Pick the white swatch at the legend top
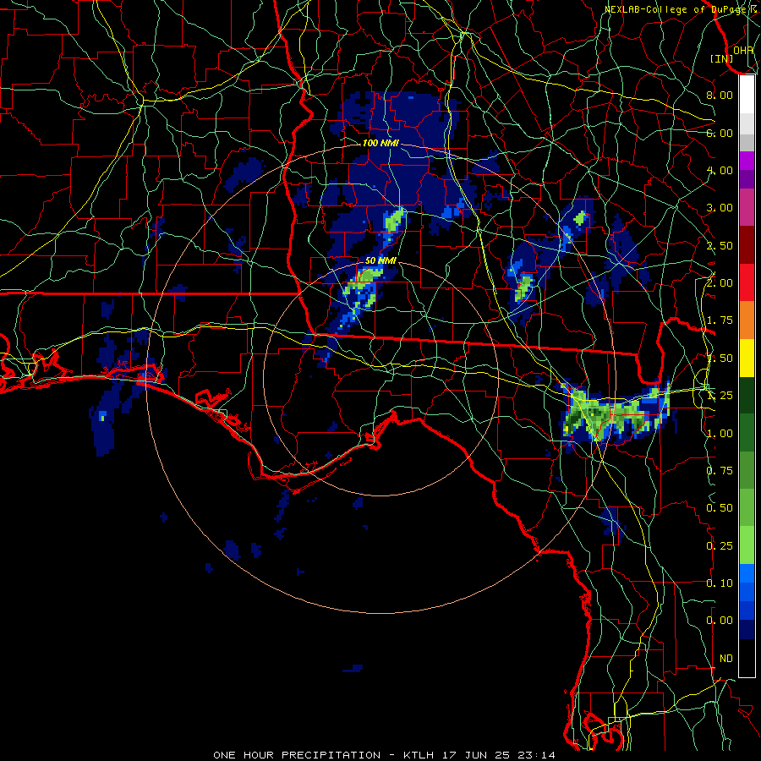 747,94
